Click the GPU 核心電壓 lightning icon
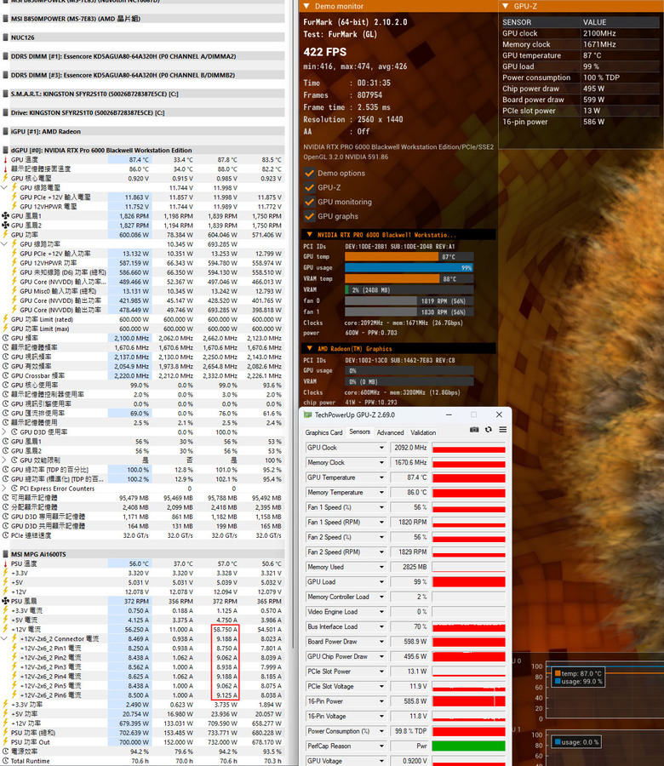This screenshot has height=766, width=664. tap(5, 178)
